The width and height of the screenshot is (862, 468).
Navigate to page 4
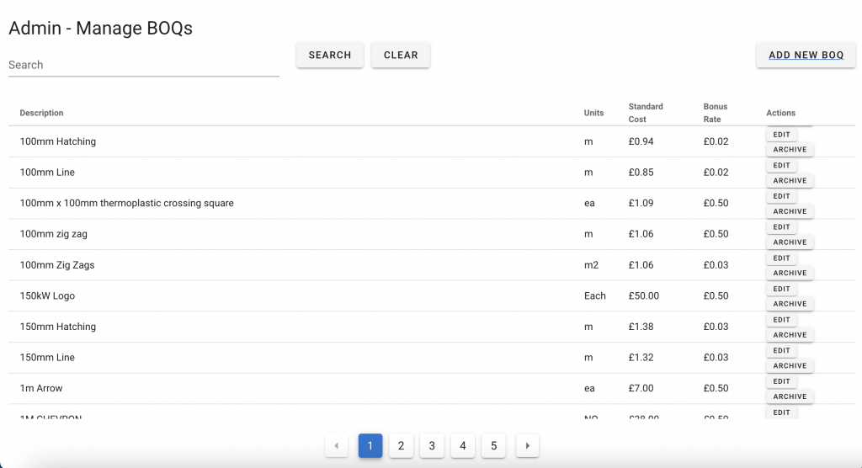click(x=462, y=445)
